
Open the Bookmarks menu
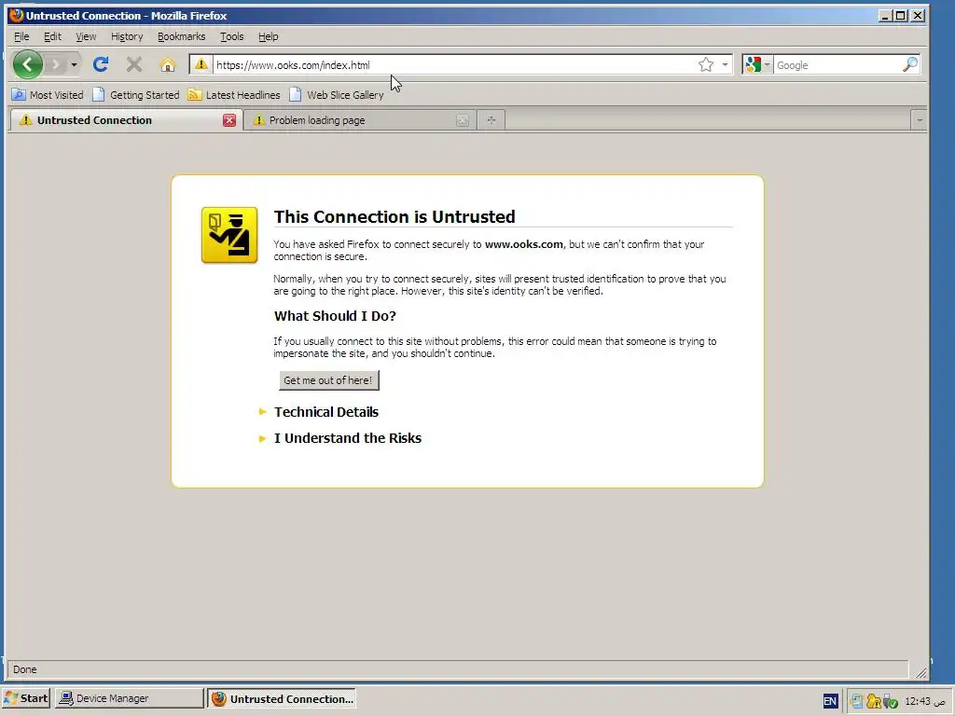click(x=182, y=36)
